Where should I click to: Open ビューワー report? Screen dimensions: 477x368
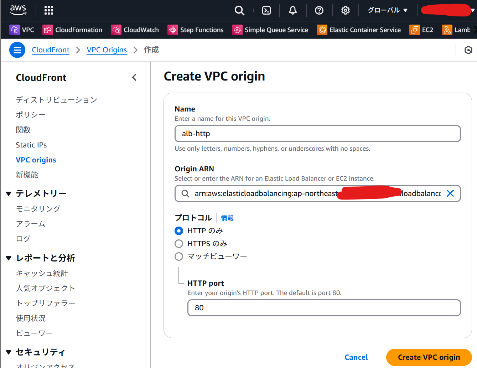pyautogui.click(x=34, y=333)
